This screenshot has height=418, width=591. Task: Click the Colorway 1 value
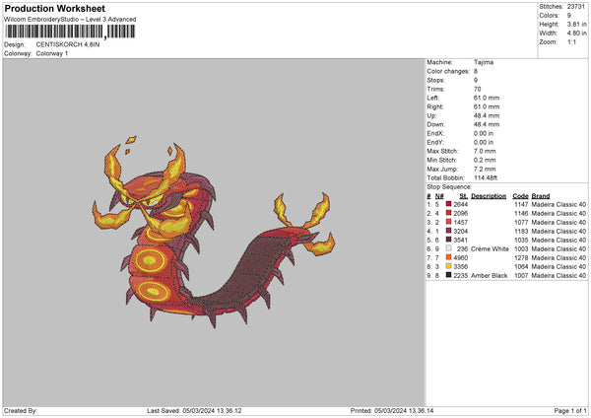pos(52,53)
